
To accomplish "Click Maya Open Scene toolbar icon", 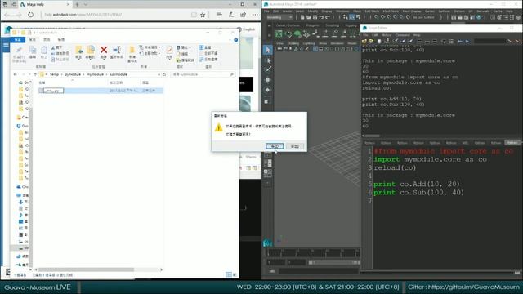I will click(x=309, y=17).
